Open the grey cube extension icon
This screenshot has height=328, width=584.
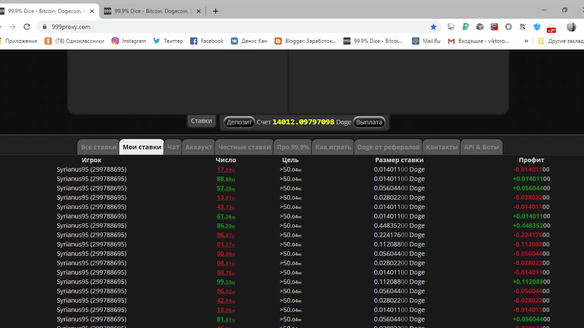click(x=480, y=27)
